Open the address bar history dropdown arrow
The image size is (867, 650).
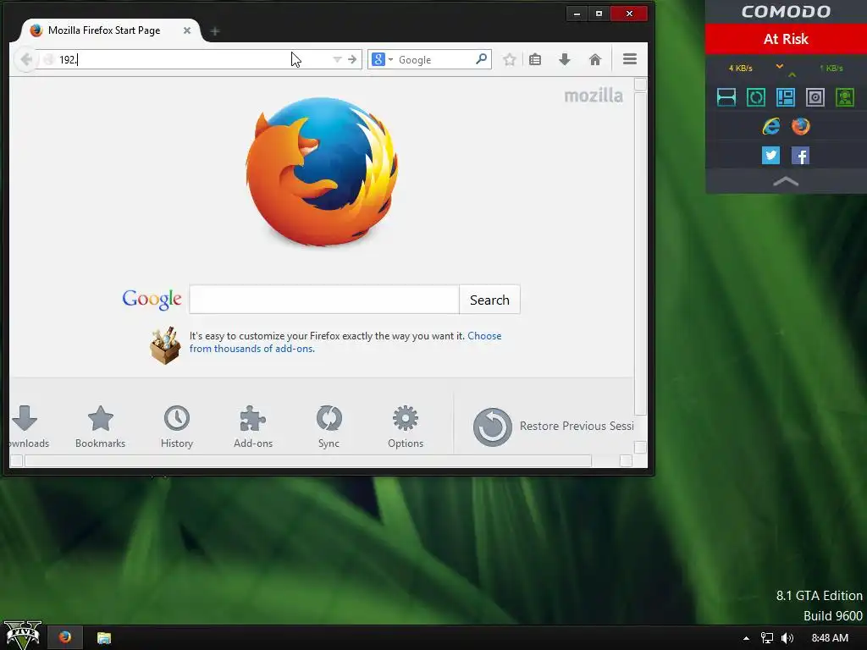pyautogui.click(x=337, y=59)
